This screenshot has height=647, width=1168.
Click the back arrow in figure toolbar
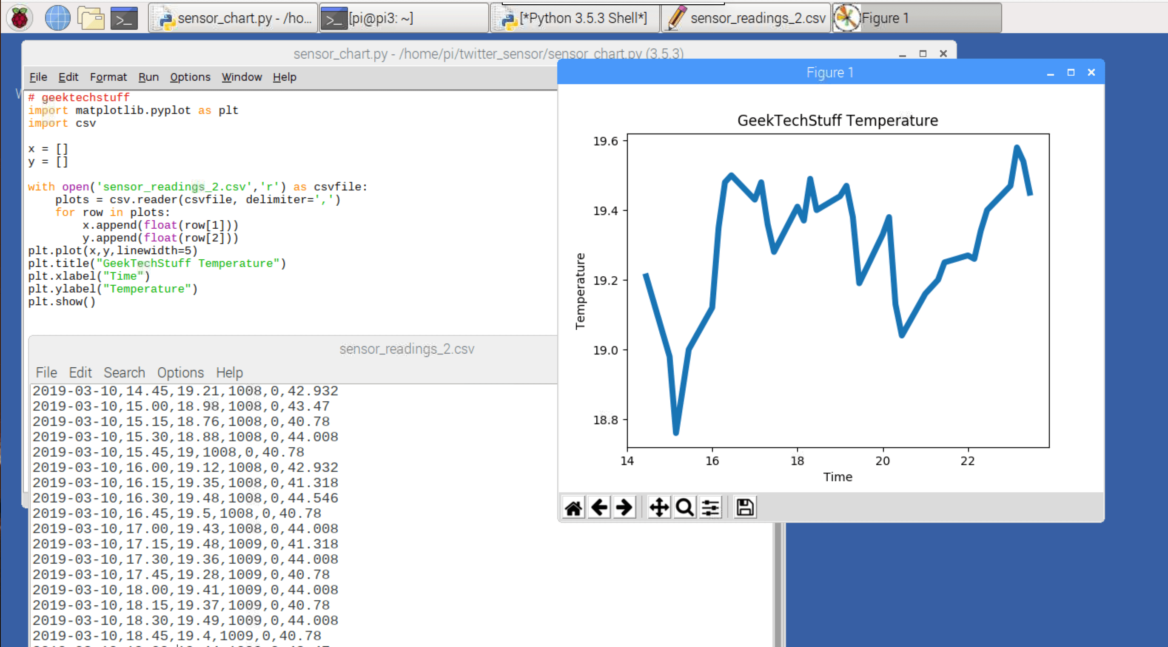[599, 508]
